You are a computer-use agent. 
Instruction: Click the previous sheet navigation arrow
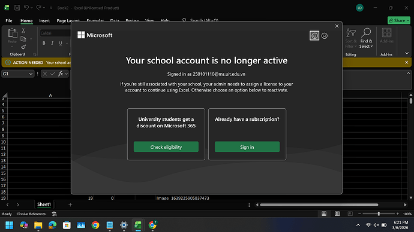point(7,204)
